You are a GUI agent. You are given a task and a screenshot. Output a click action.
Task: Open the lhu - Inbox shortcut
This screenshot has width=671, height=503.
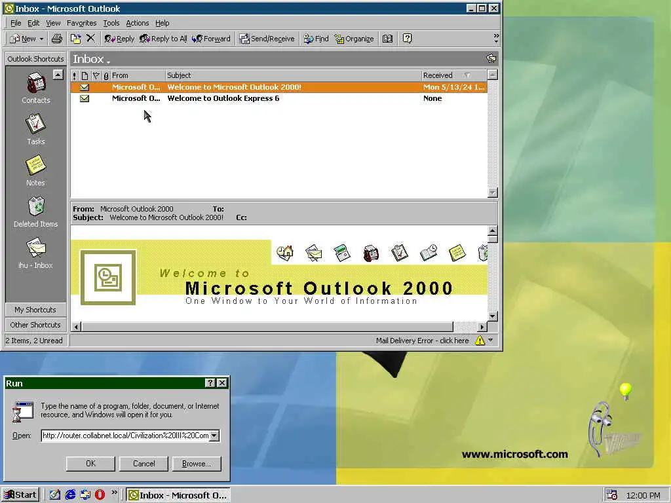pyautogui.click(x=36, y=248)
